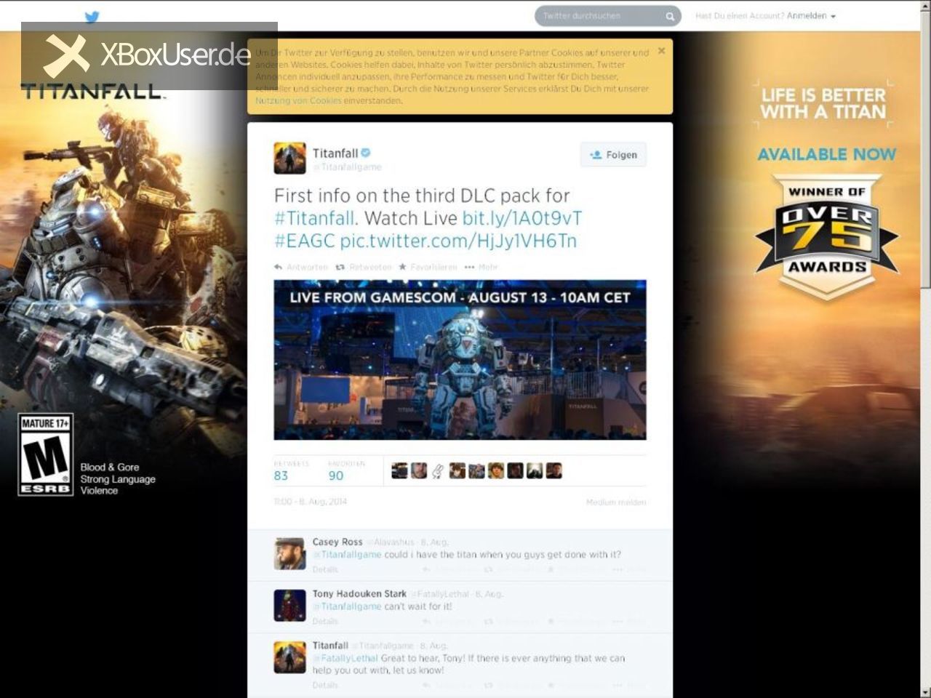Image resolution: width=931 pixels, height=698 pixels.
Task: Click the search magnifier icon
Action: pos(669,16)
